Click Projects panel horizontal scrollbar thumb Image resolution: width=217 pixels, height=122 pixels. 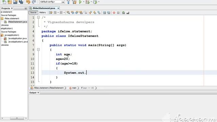point(17,118)
